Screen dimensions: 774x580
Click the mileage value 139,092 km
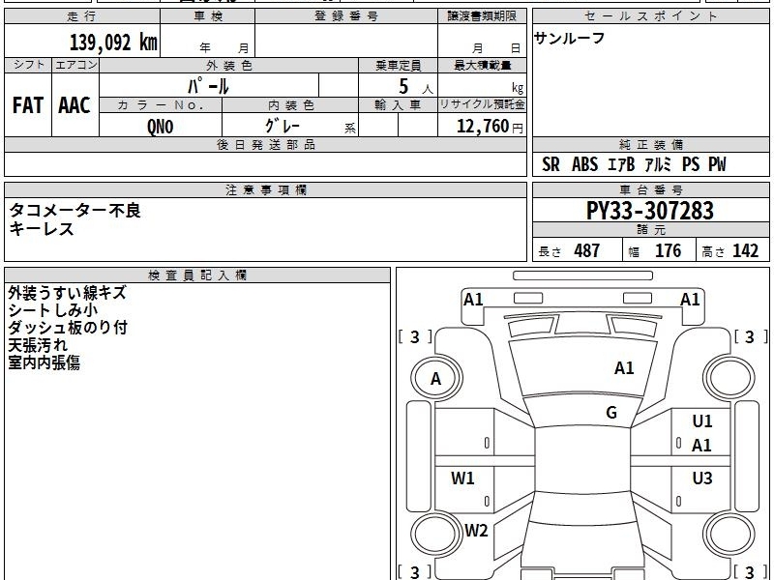pos(113,43)
